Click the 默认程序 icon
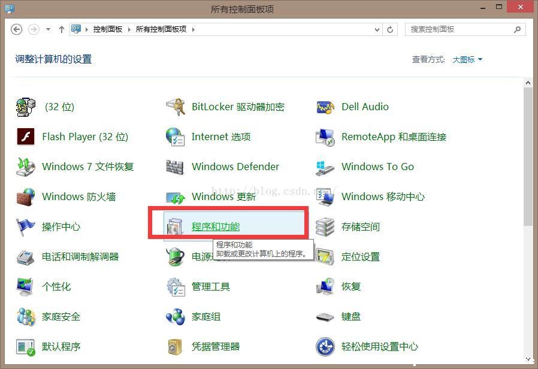The image size is (538, 369). (26, 347)
